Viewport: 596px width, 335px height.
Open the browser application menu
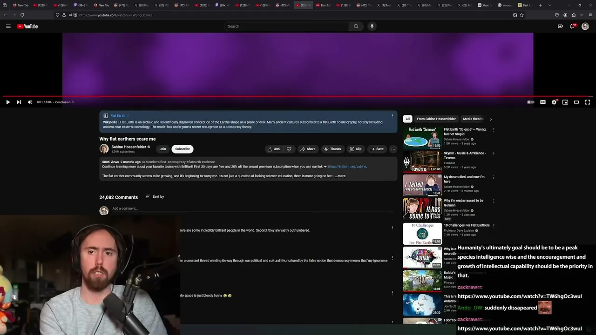(x=589, y=15)
